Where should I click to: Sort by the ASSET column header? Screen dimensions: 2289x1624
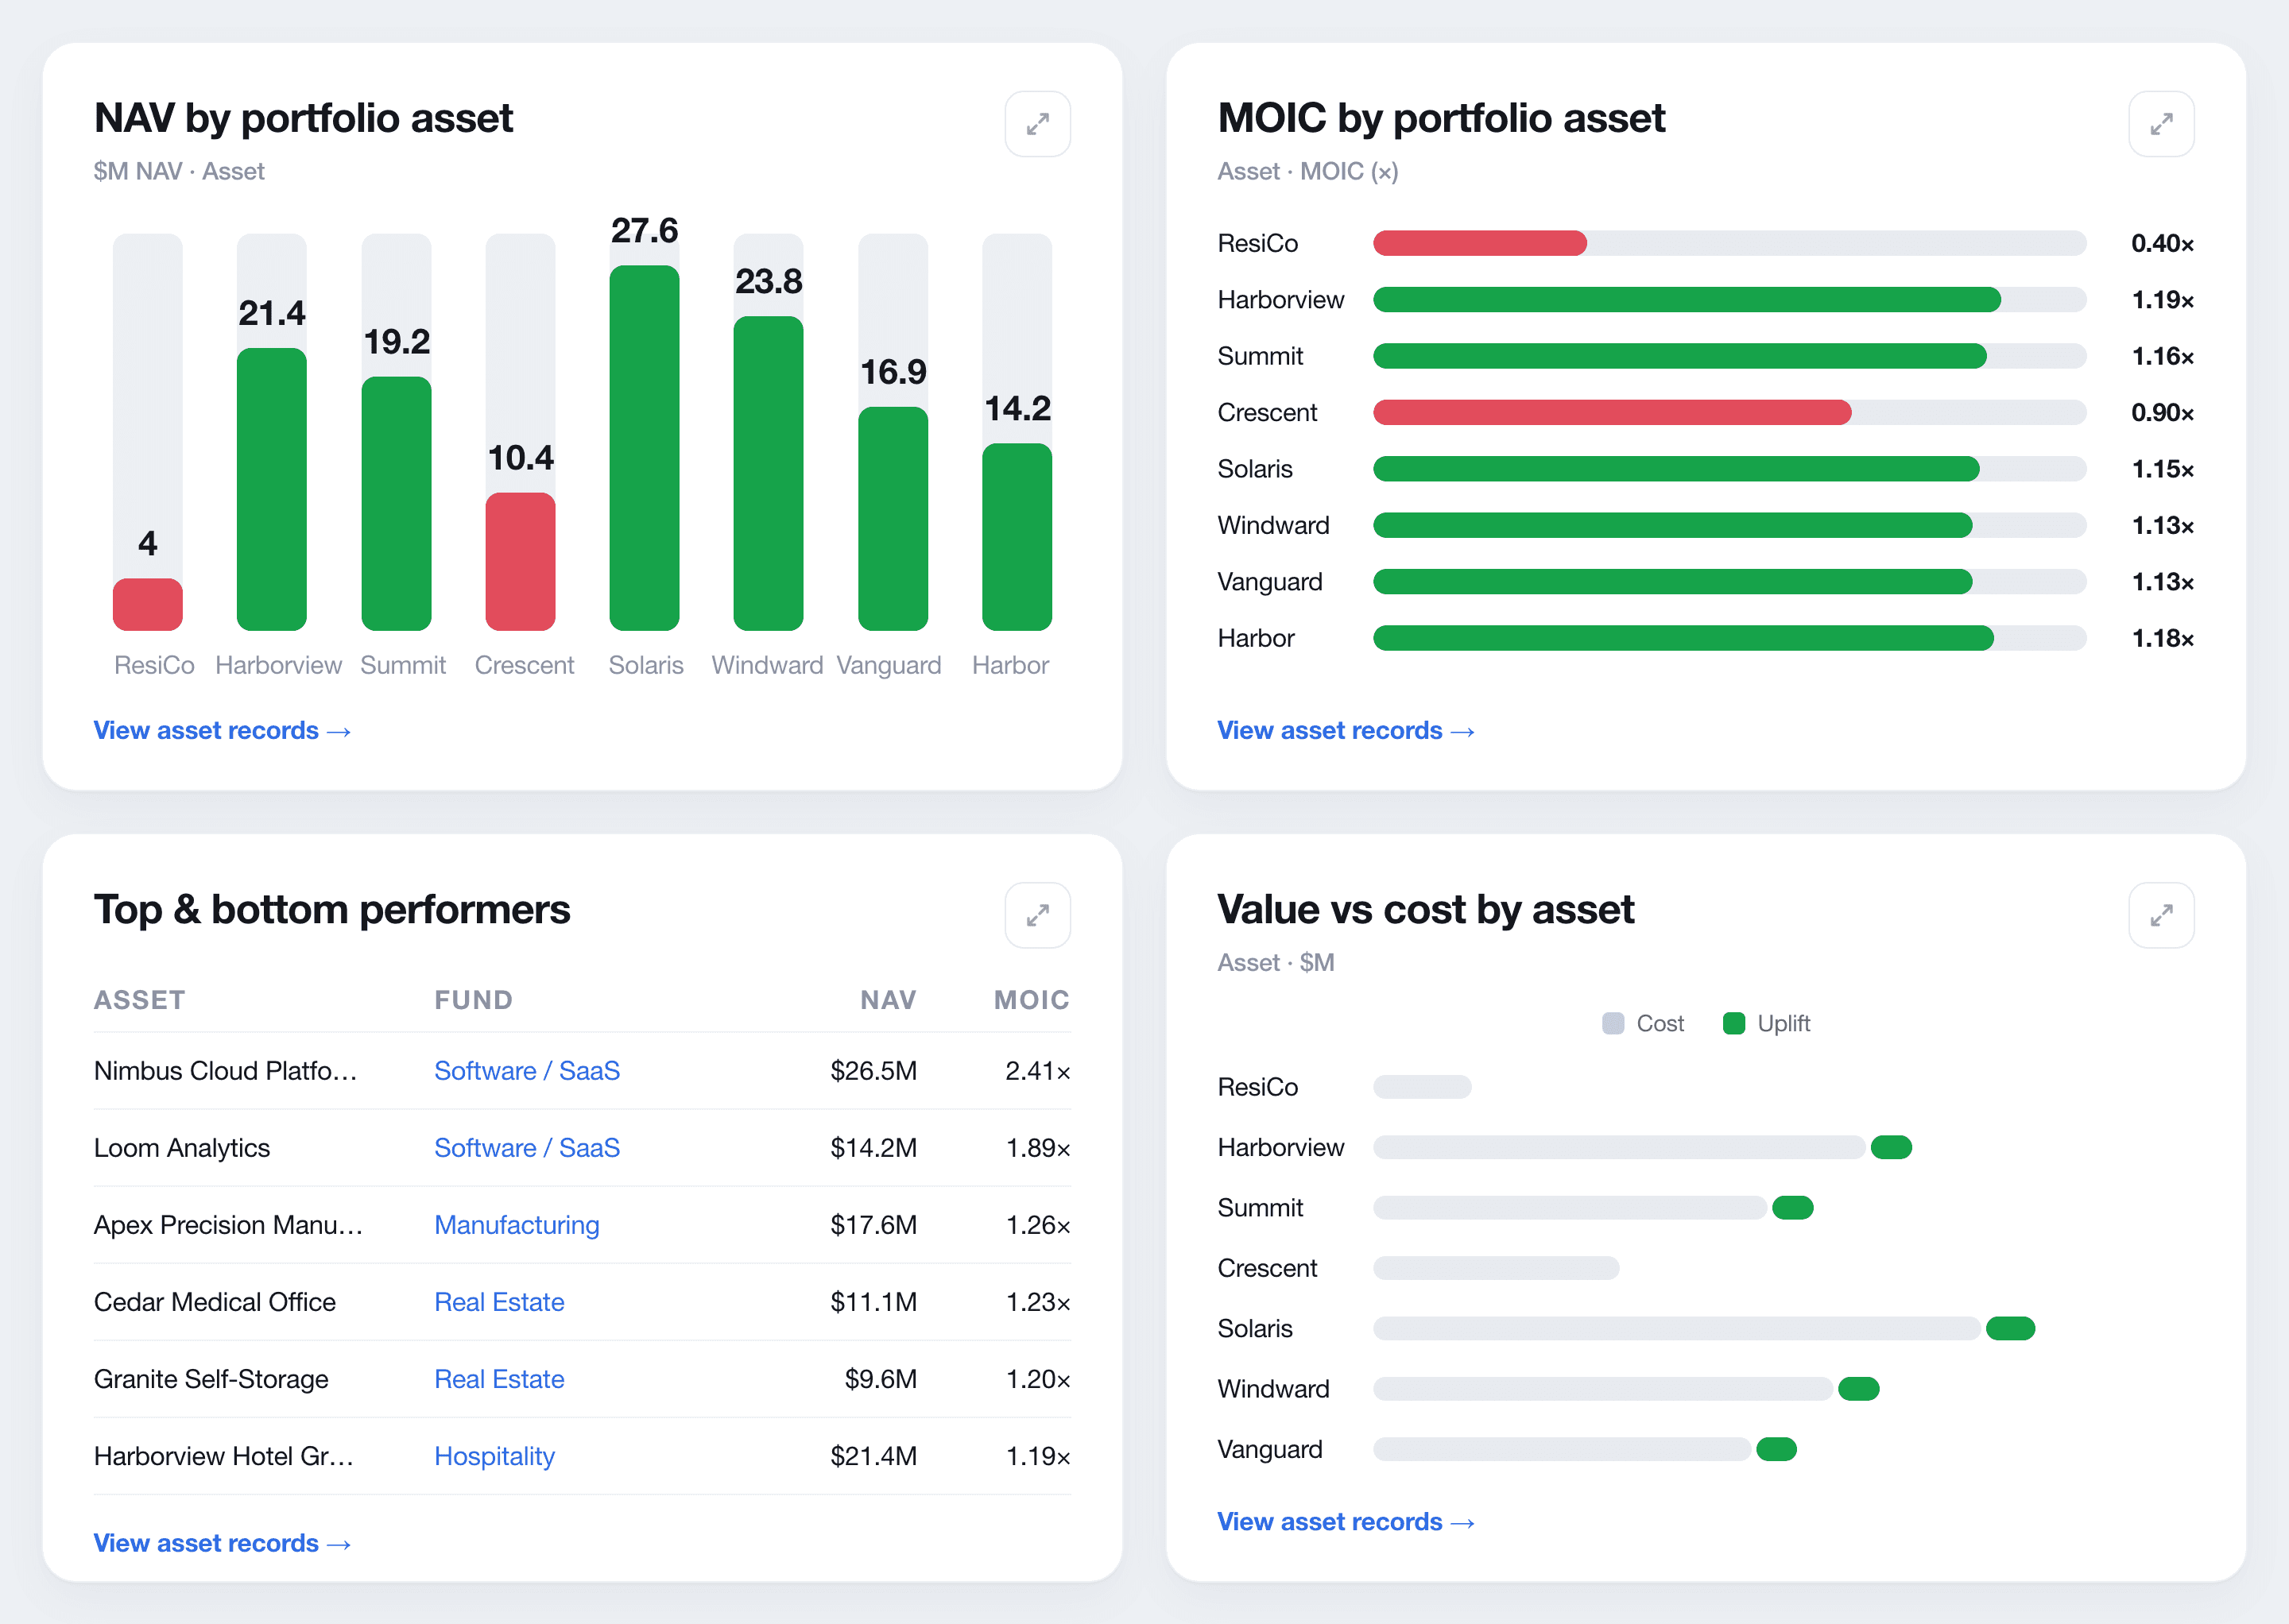tap(140, 1000)
